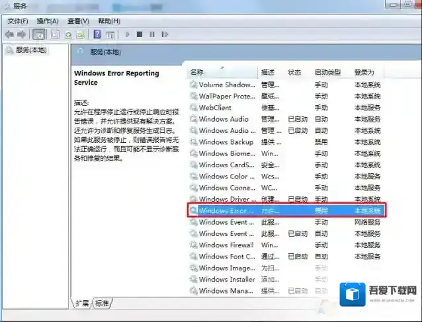422x322 pixels.
Task: Open Properties from the toolbar icon
Action: tap(55, 34)
